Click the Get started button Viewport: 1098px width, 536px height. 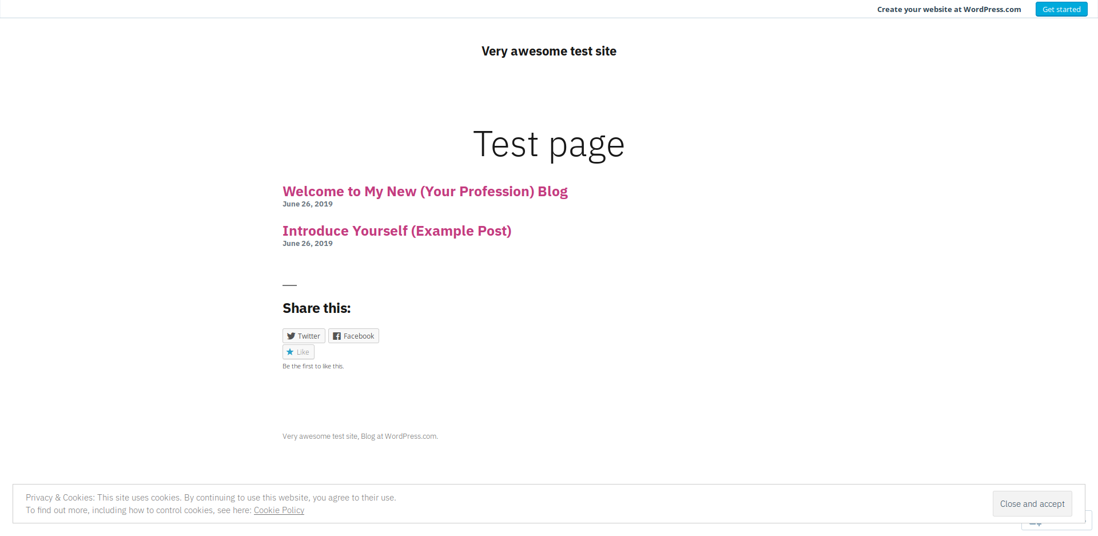click(1061, 9)
